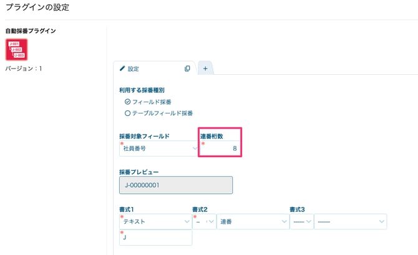418x255 pixels.
Task: Select the フィールド採番 radio option
Action: tap(128, 102)
